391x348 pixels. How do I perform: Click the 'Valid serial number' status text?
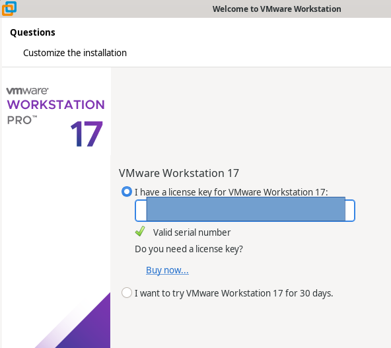pos(192,232)
